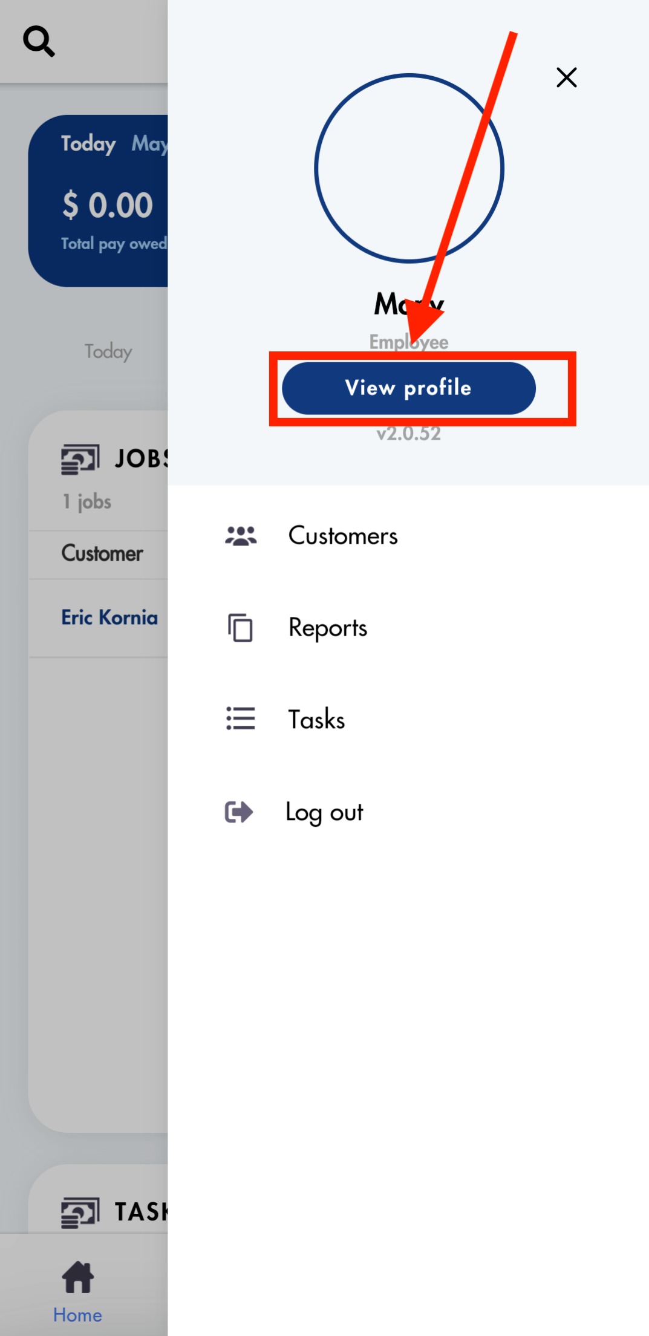The image size is (649, 1336).
Task: Tap the Jobs card icon
Action: pos(80,459)
